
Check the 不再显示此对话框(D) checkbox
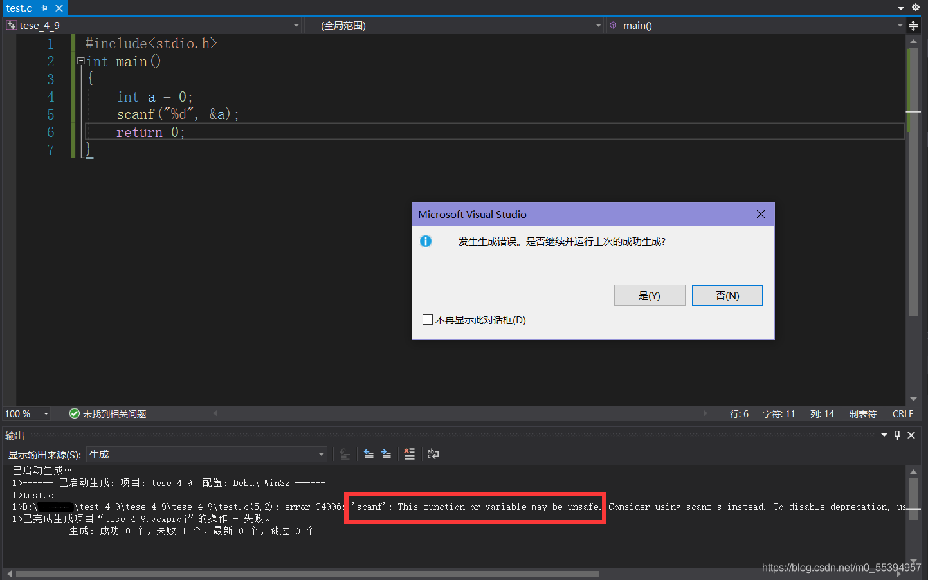click(428, 320)
